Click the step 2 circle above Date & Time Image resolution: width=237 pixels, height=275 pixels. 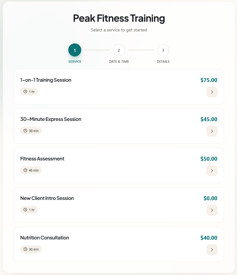(119, 50)
